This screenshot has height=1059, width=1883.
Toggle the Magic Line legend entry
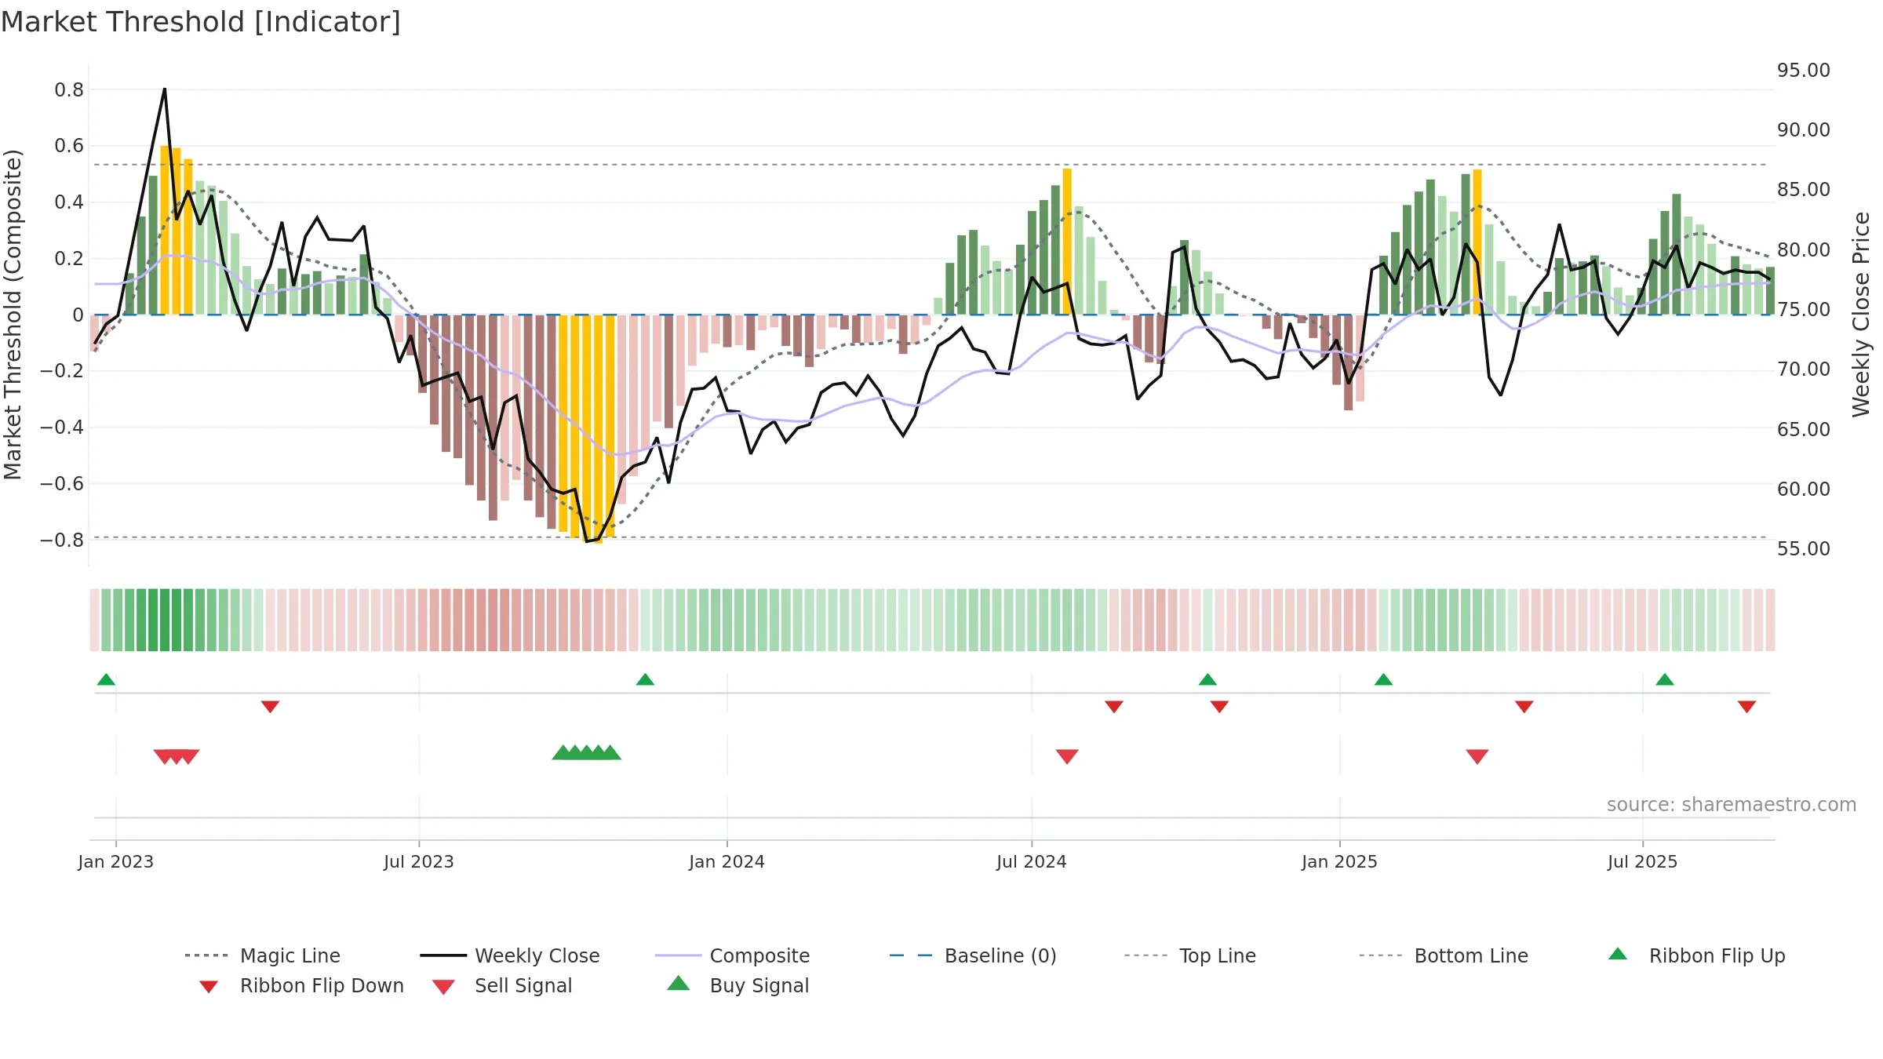click(x=262, y=955)
